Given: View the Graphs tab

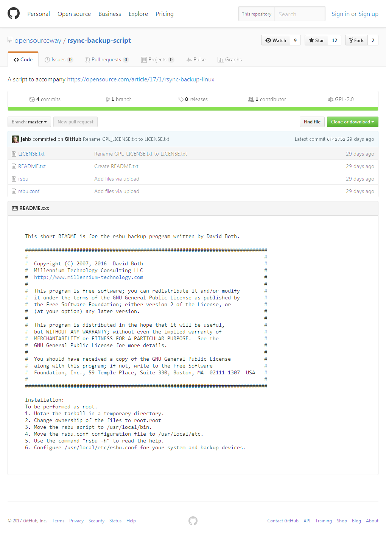Looking at the screenshot, I should 230,59.
